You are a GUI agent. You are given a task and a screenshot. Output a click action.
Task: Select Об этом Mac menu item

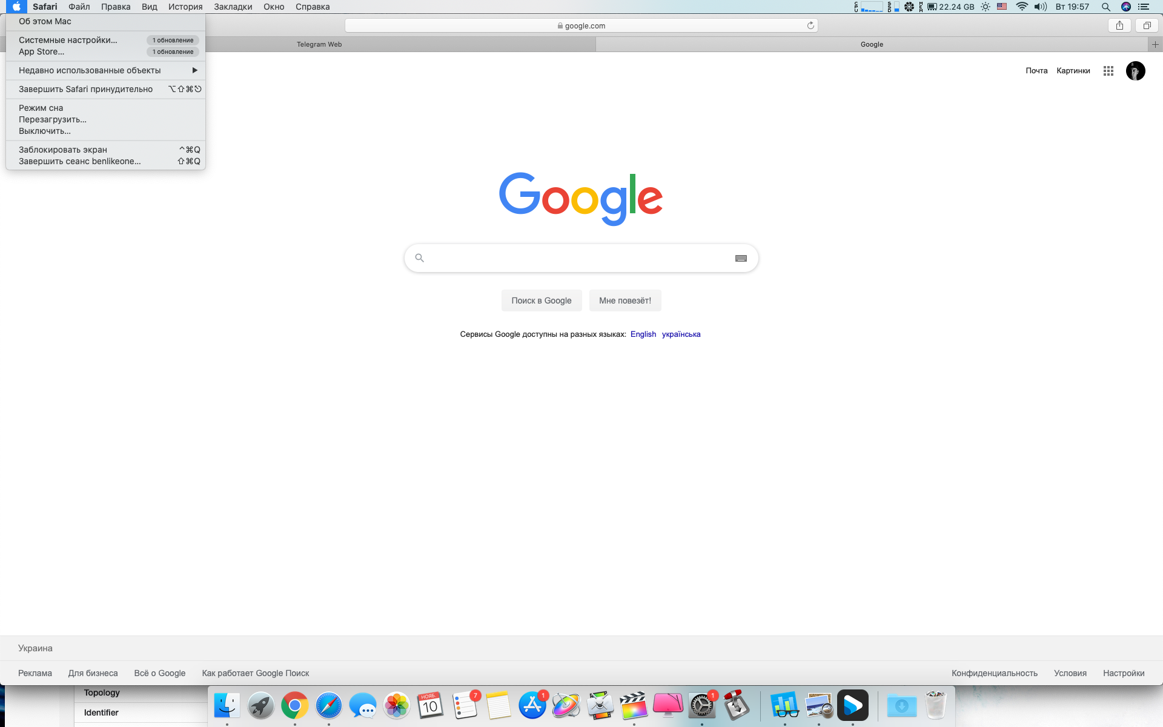point(105,21)
